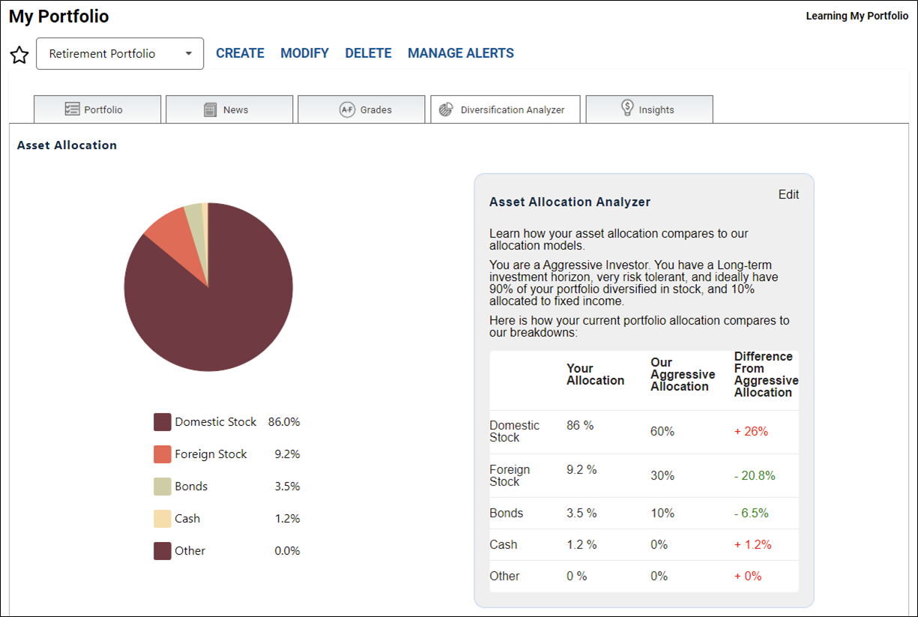Image resolution: width=918 pixels, height=617 pixels.
Task: Open the Learning My Portfolio link
Action: [x=857, y=16]
